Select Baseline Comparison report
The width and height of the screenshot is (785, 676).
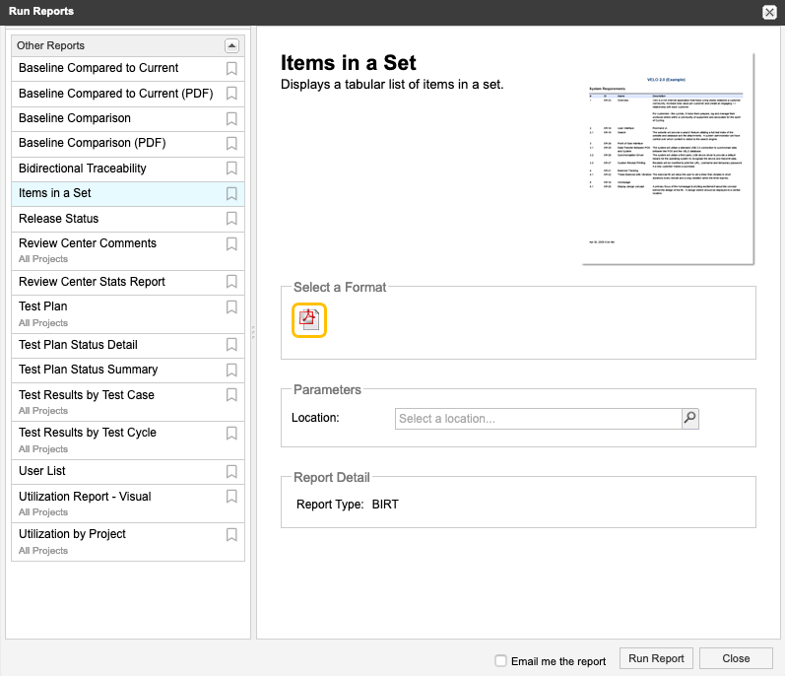pos(128,118)
